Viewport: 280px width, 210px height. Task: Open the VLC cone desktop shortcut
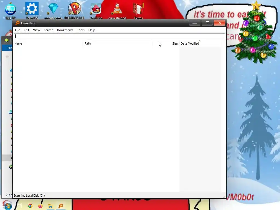pos(117,10)
